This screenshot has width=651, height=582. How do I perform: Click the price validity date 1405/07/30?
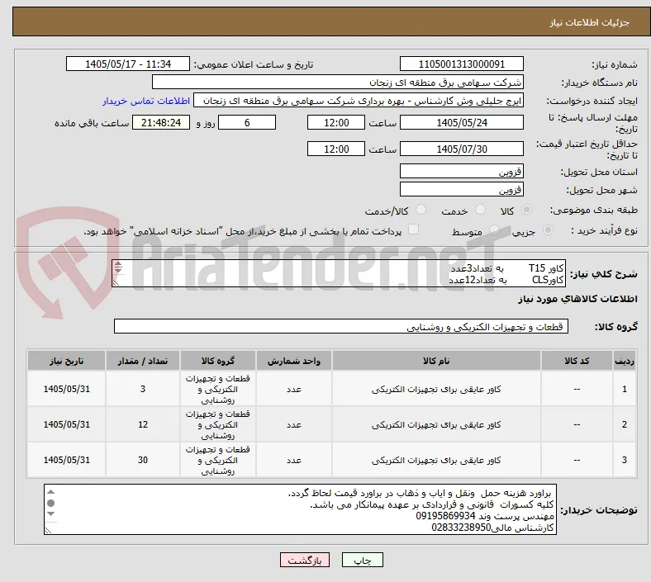(461, 149)
